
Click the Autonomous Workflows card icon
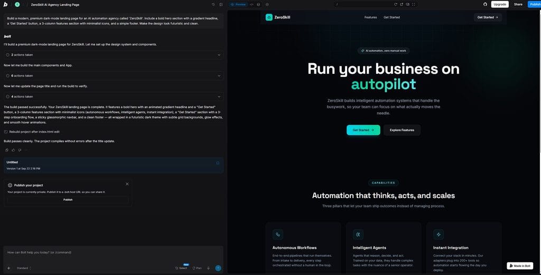coord(278,234)
